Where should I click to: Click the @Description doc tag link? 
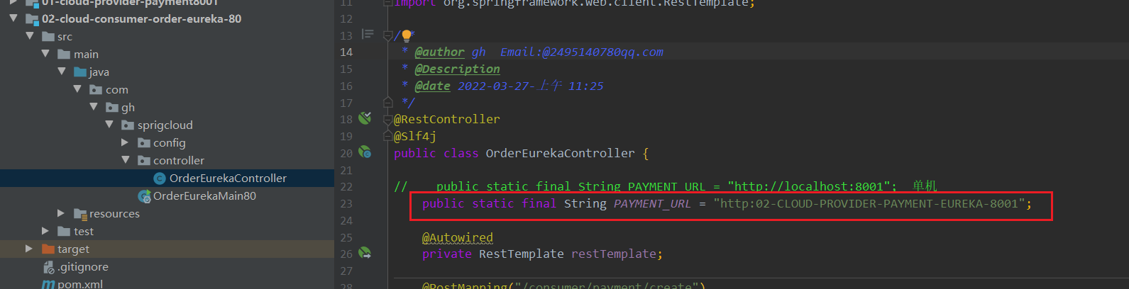(x=457, y=69)
